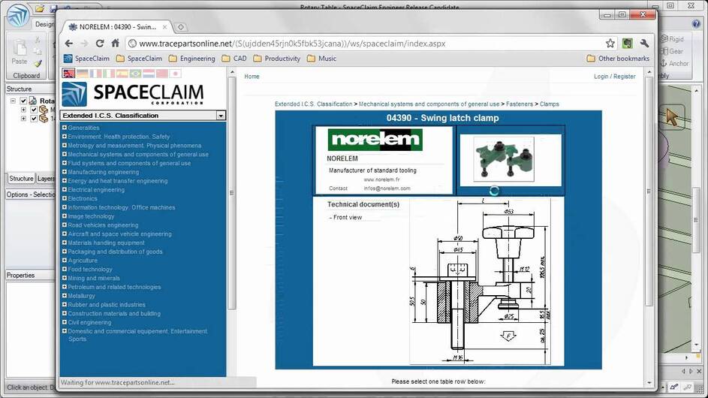Viewport: 708px width, 398px height.
Task: Select the Japanese flag language icon
Action: pyautogui.click(x=175, y=73)
